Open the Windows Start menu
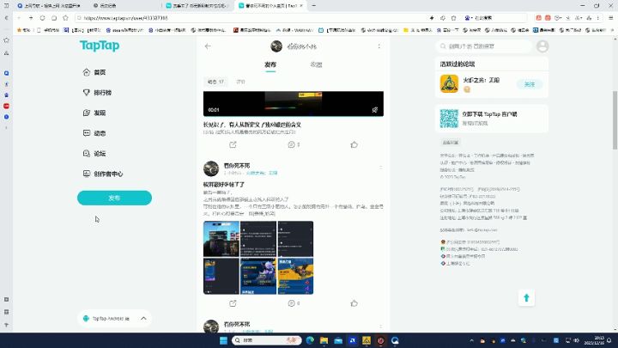 pyautogui.click(x=223, y=340)
